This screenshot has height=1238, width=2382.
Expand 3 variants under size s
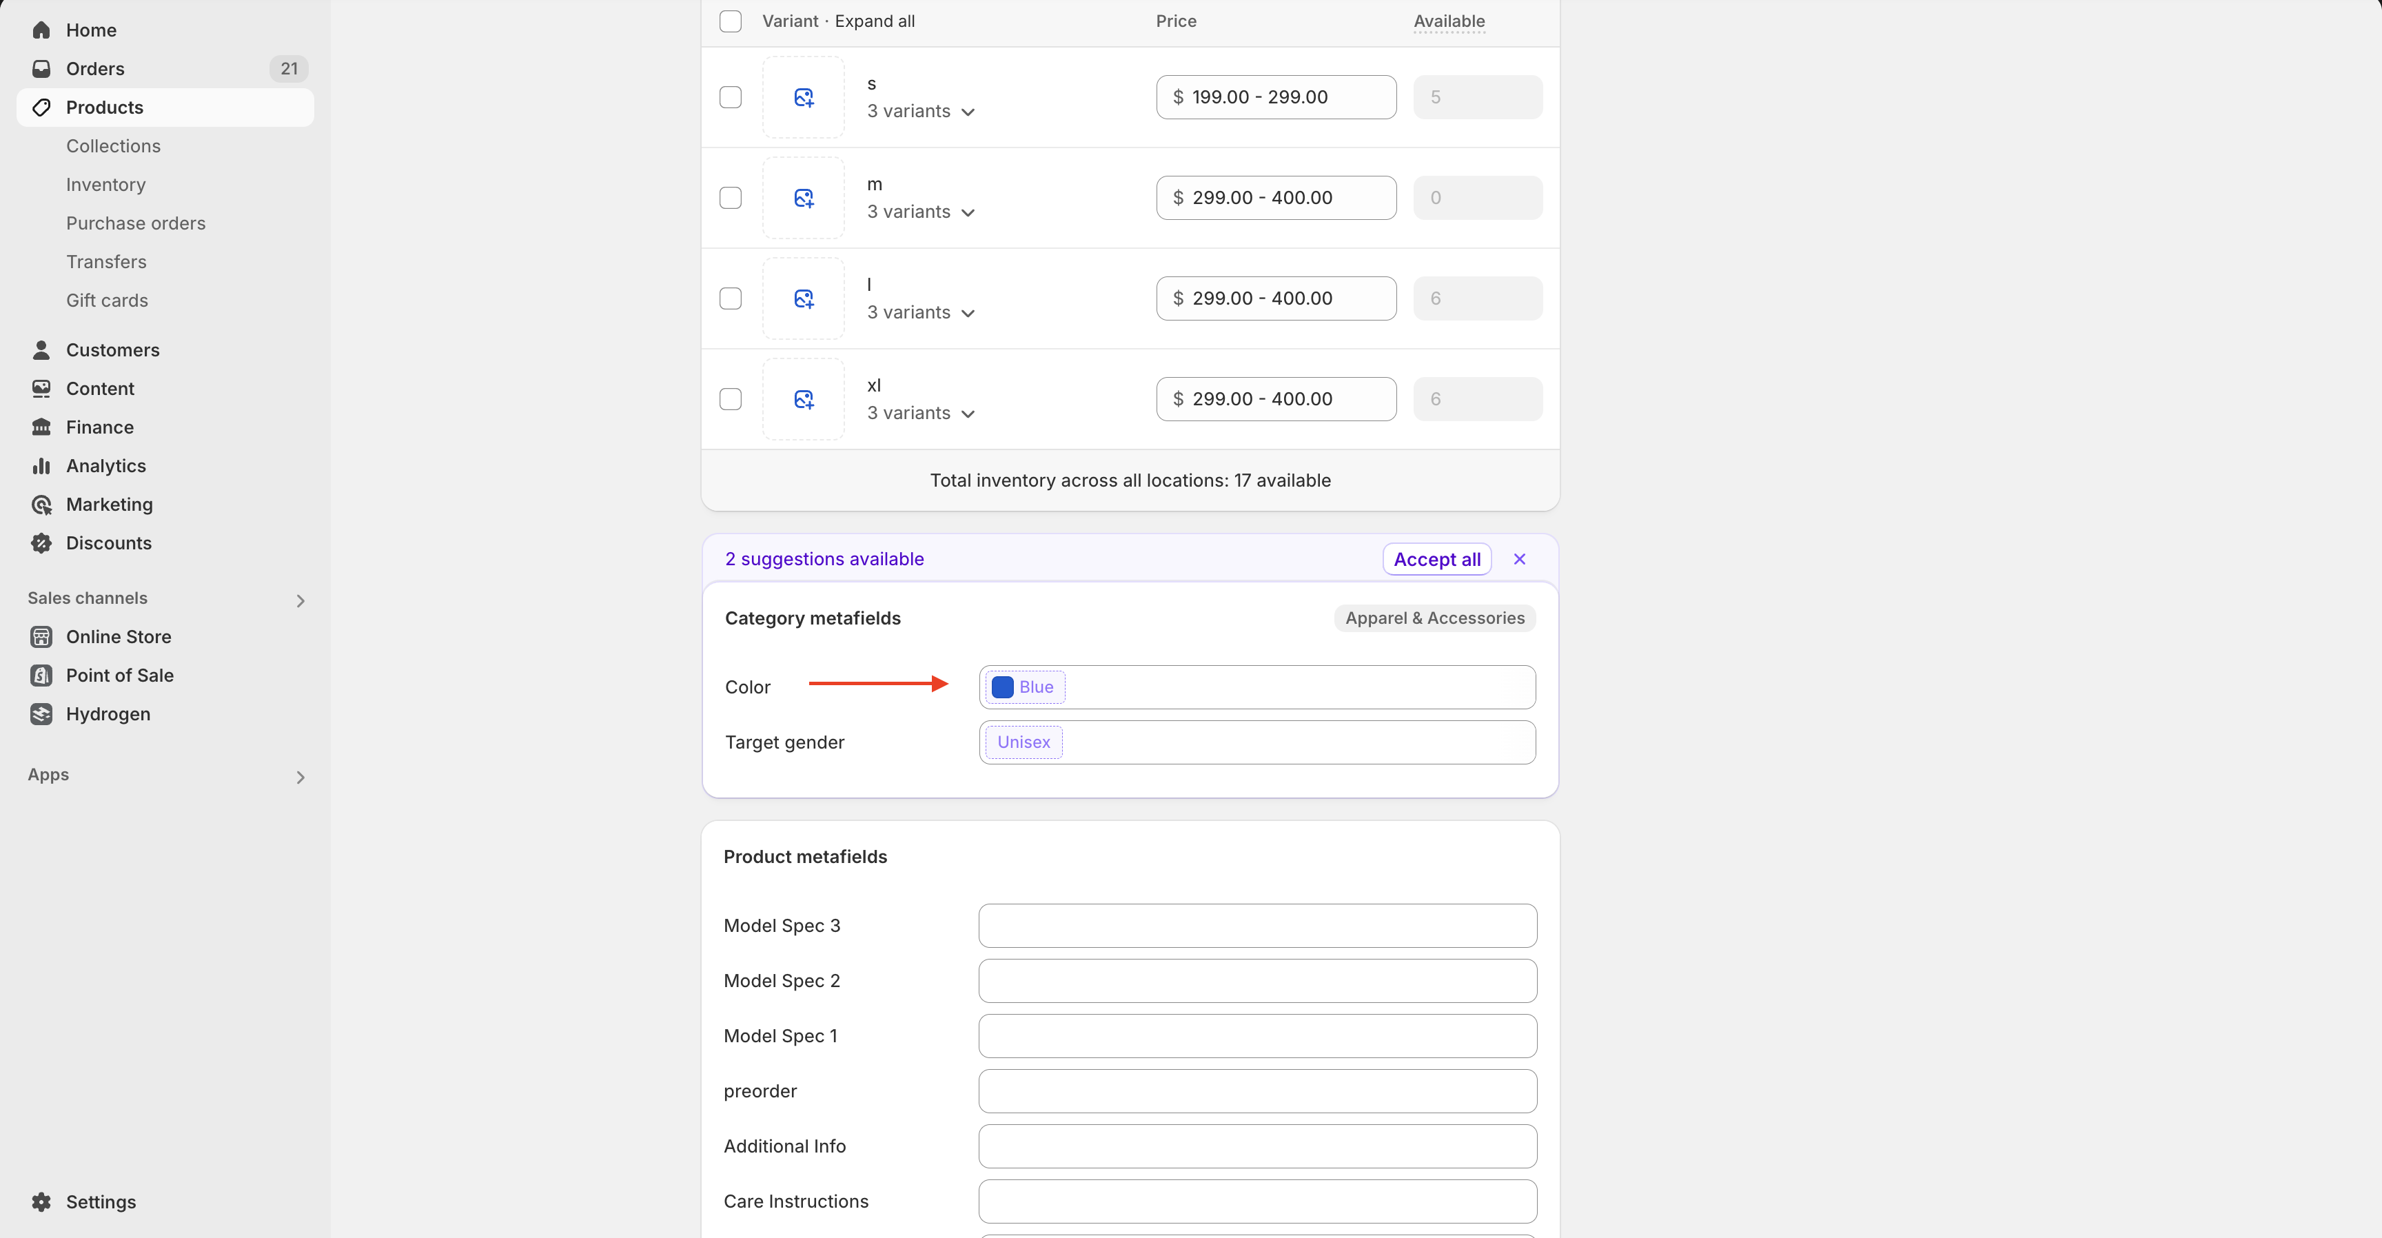click(920, 112)
